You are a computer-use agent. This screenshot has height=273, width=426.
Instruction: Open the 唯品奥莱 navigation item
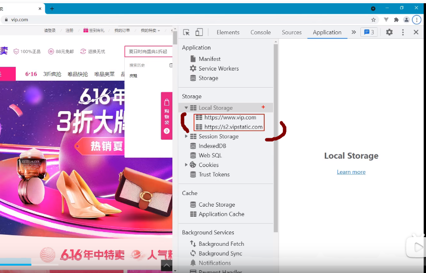[x=104, y=74]
